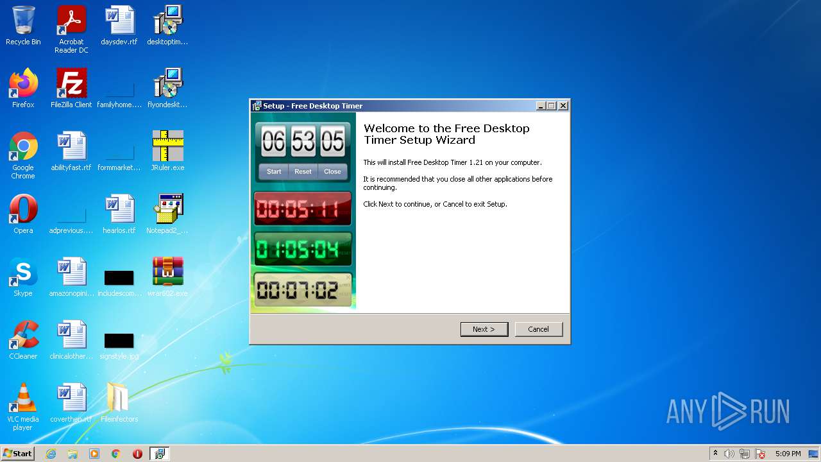Select FileZilla Client desktop shortcut

pyautogui.click(x=71, y=89)
